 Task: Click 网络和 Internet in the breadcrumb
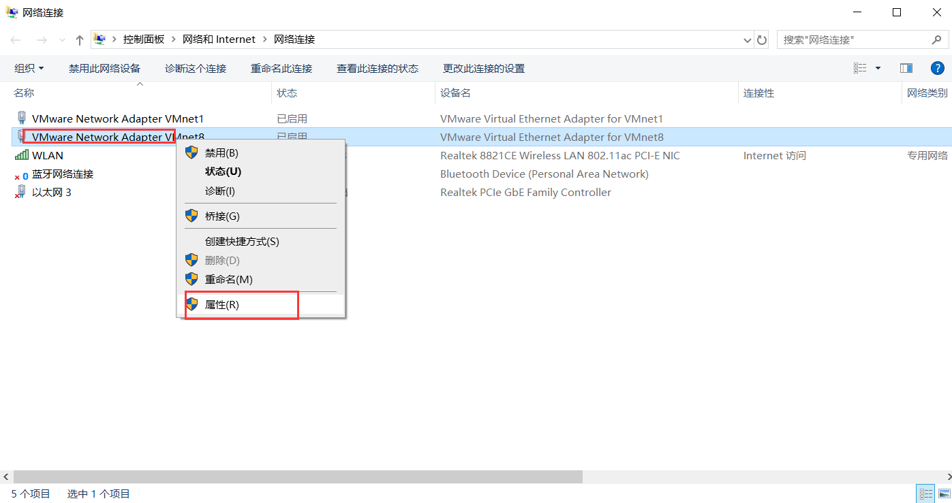click(219, 39)
